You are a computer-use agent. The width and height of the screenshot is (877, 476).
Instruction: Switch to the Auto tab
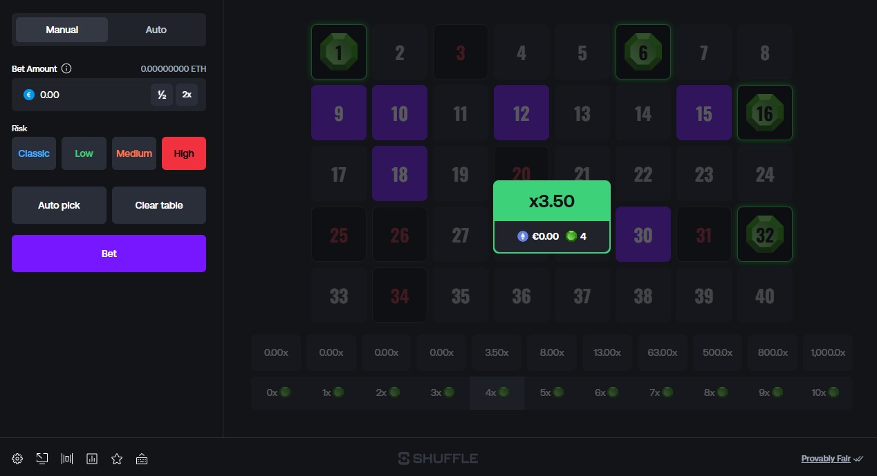click(x=156, y=30)
